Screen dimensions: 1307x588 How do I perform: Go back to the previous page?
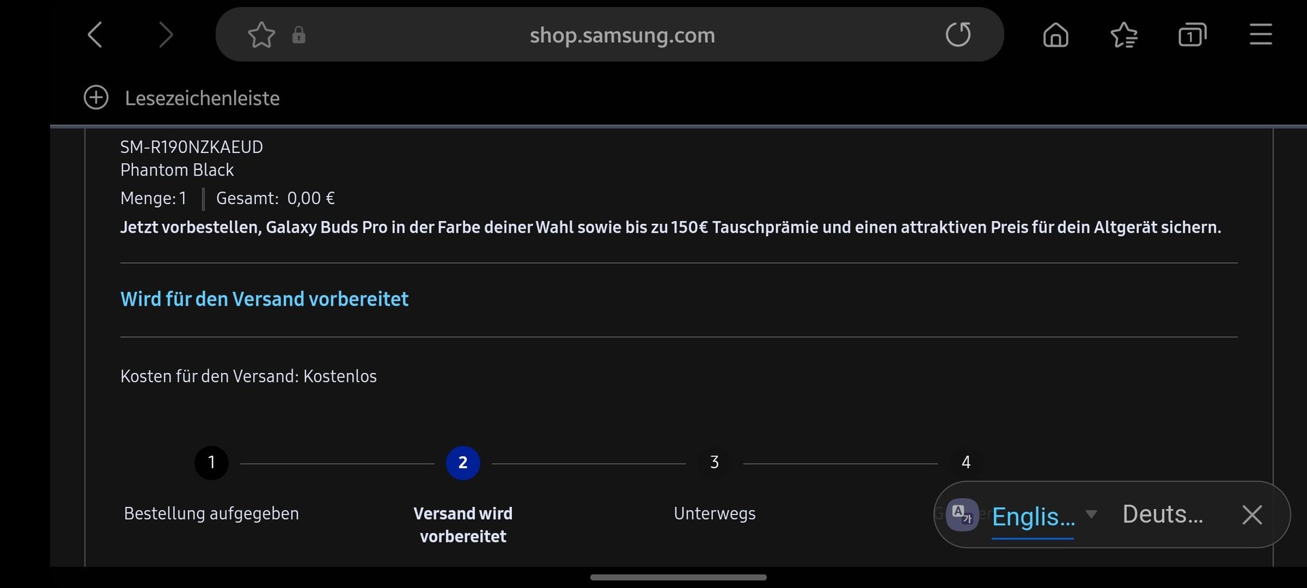[x=95, y=35]
